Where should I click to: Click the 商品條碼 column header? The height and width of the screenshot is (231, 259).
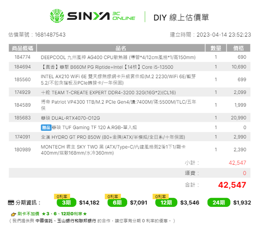click(22, 48)
